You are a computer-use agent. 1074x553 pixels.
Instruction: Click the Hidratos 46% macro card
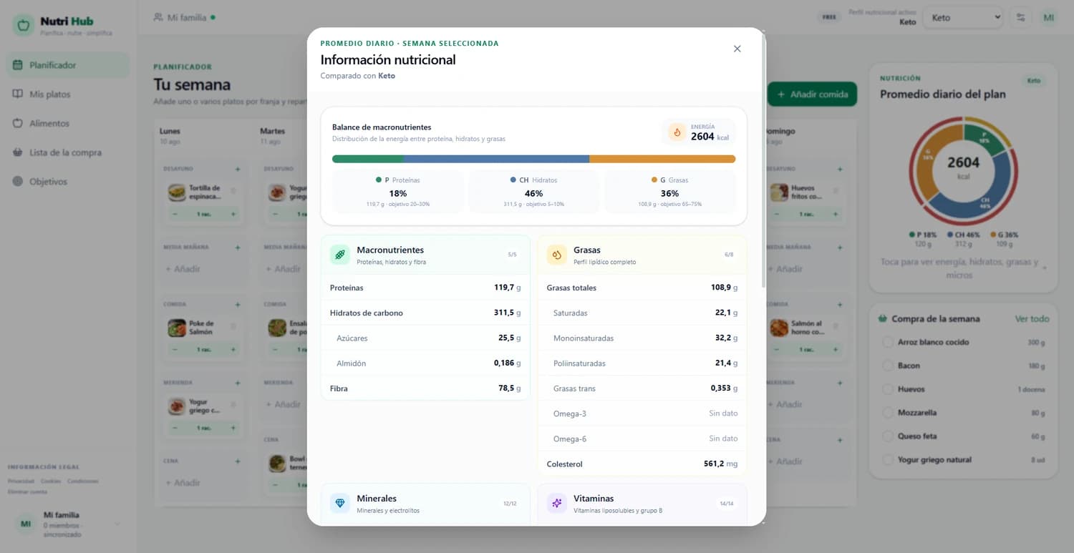(x=533, y=192)
